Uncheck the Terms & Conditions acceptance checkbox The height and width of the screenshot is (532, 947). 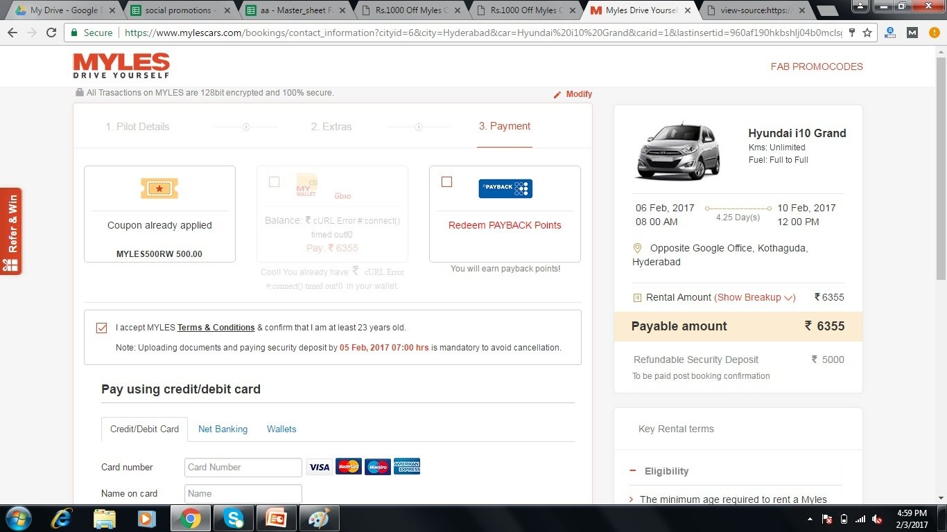[102, 328]
